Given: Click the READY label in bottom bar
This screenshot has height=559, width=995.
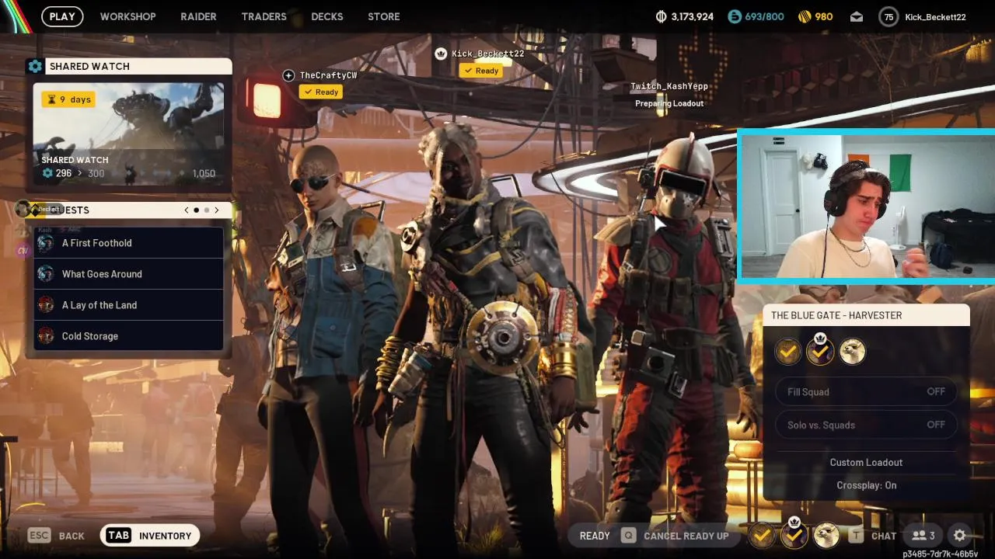Looking at the screenshot, I should [595, 536].
